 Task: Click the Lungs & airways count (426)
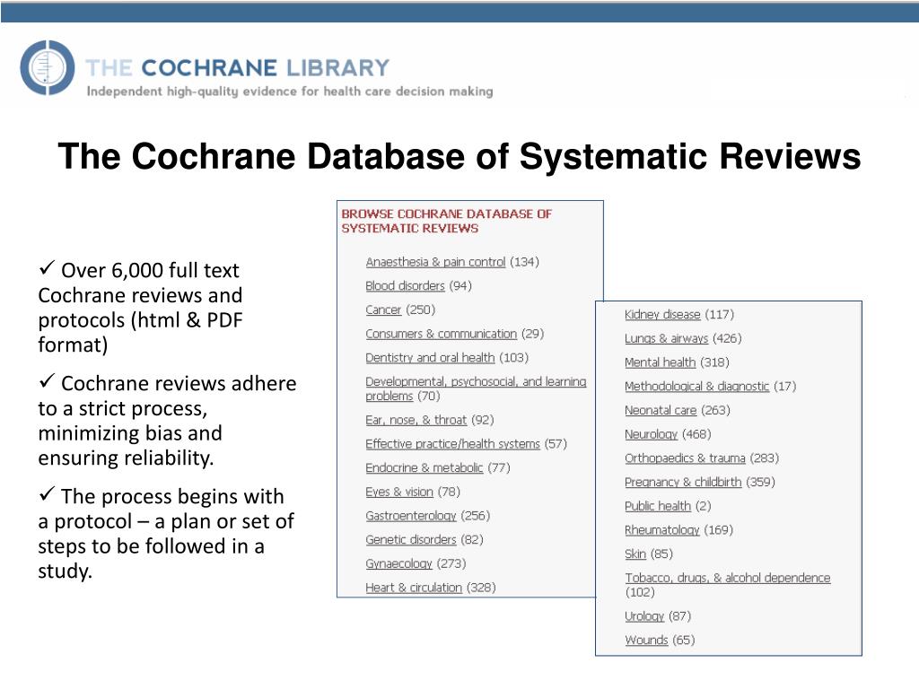click(727, 338)
